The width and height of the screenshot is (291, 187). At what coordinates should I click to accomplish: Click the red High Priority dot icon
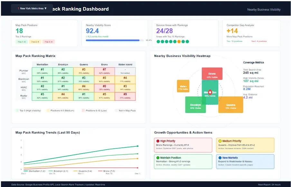(x=157, y=141)
